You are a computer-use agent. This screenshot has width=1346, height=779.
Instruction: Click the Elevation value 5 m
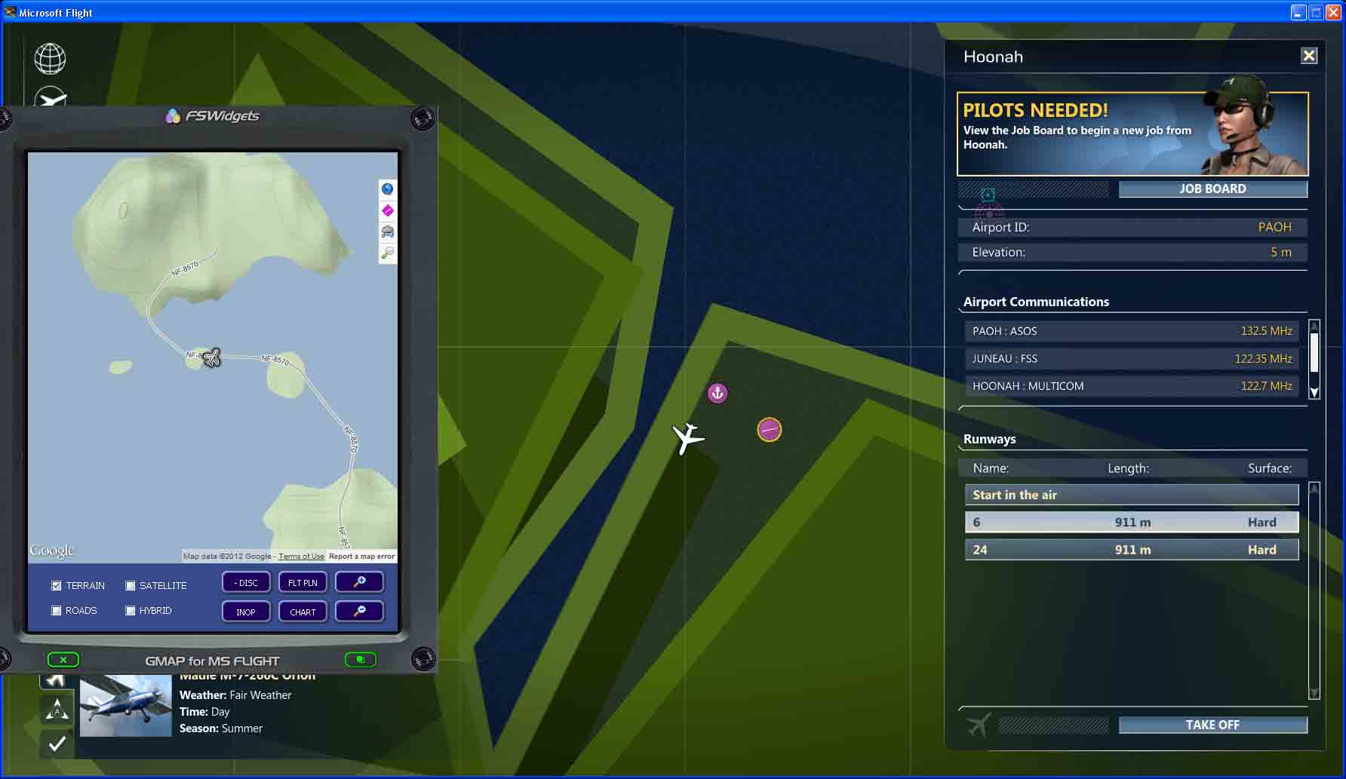pos(1281,252)
